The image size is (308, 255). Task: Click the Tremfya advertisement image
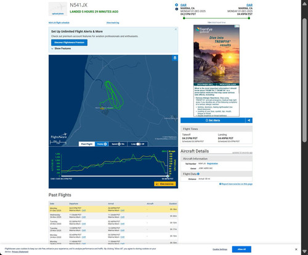(x=216, y=54)
